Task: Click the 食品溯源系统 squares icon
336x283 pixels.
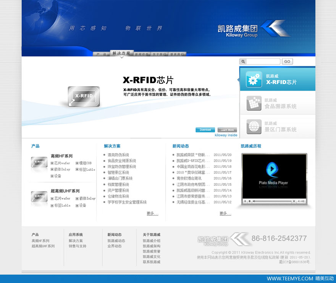Action: click(x=254, y=103)
